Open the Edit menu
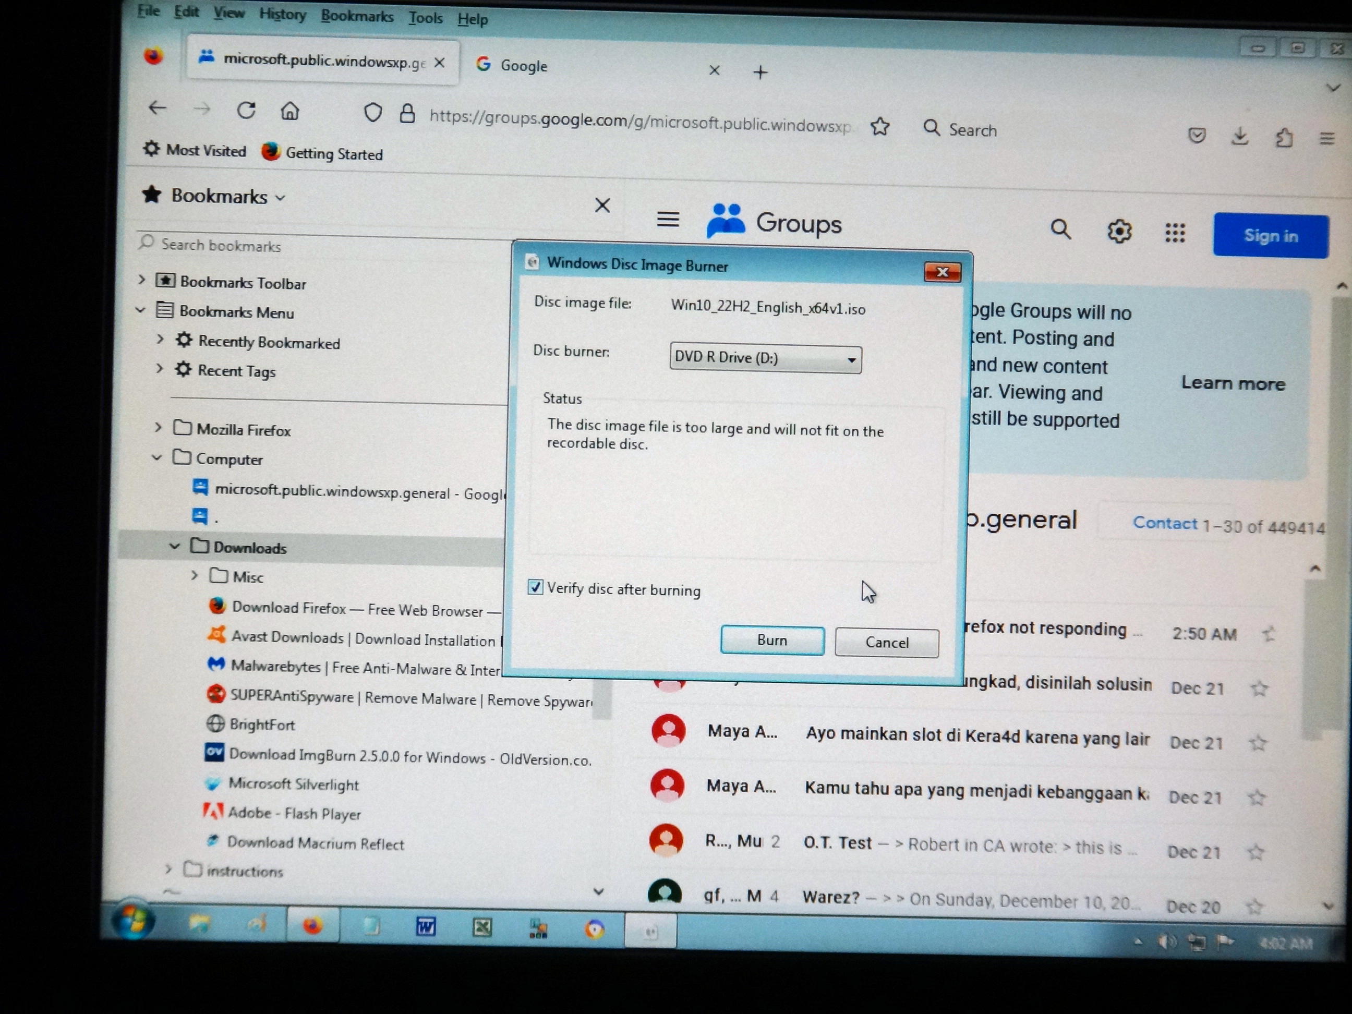 186,11
